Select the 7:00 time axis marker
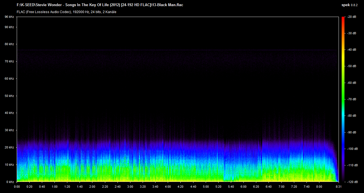 coord(281,187)
